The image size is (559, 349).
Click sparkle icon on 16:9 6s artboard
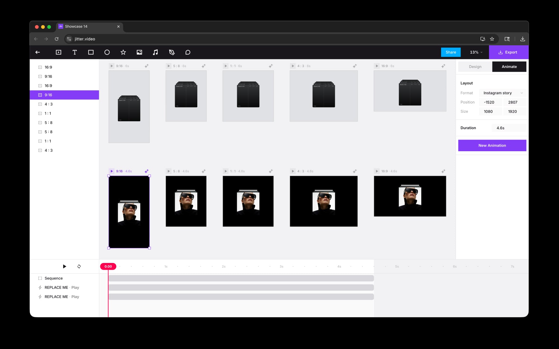[x=443, y=66]
